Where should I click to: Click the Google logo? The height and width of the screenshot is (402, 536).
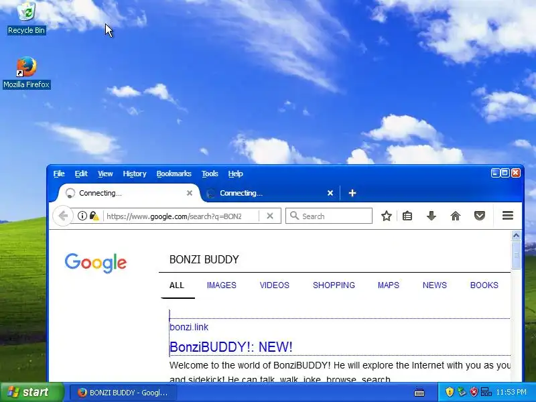coord(96,263)
